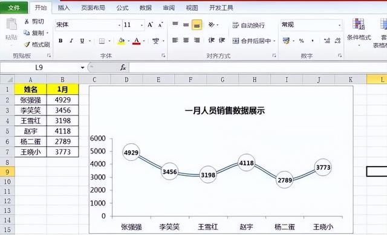Click the Percent Style icon
Viewport: 387px width, 235px height.
click(x=301, y=41)
